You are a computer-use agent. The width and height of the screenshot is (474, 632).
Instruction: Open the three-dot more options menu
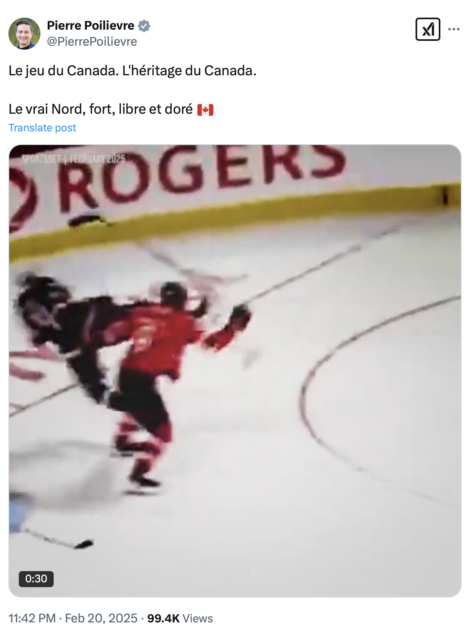(454, 29)
